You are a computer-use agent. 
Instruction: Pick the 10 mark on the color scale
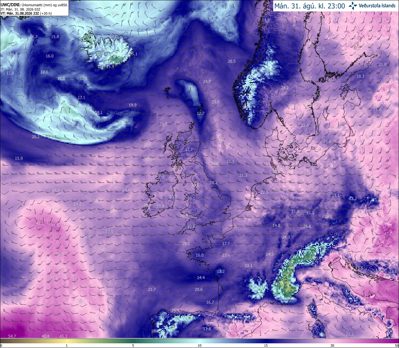point(199,346)
